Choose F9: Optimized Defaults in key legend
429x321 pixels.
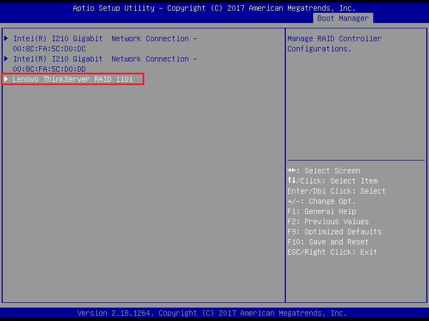tap(334, 232)
